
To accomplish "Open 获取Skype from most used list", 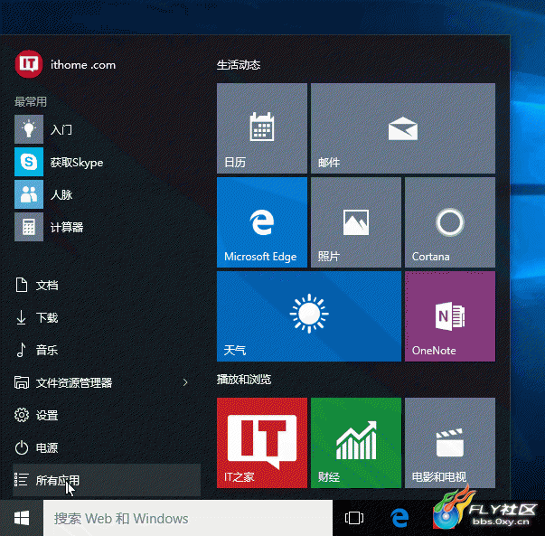I will [x=107, y=162].
